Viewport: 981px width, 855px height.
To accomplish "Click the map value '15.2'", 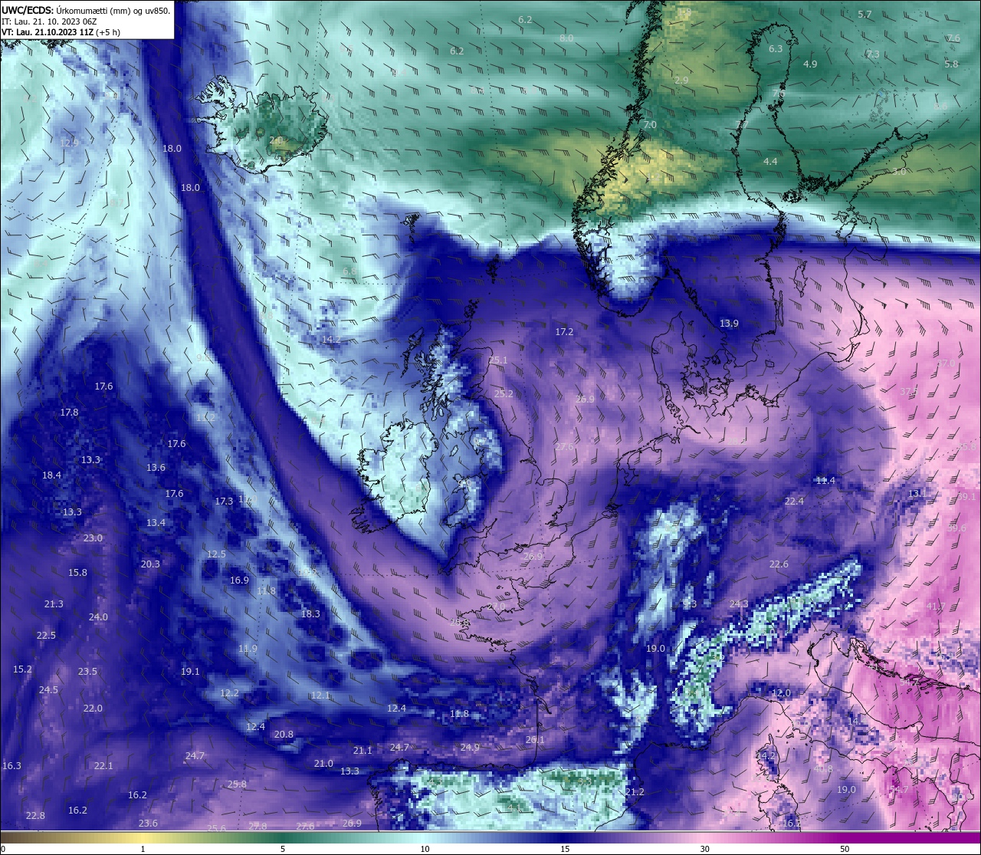I will [22, 669].
